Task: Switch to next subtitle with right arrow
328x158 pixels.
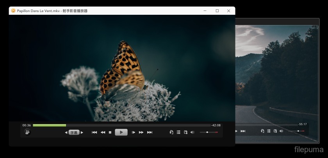Action: (x=82, y=132)
